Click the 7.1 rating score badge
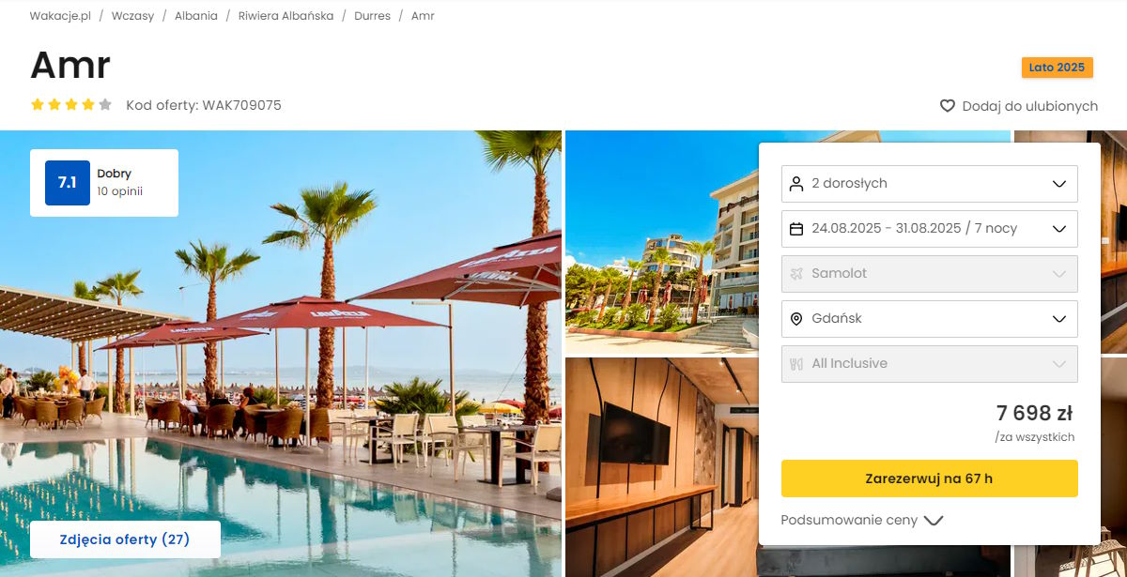The width and height of the screenshot is (1127, 577). [68, 183]
